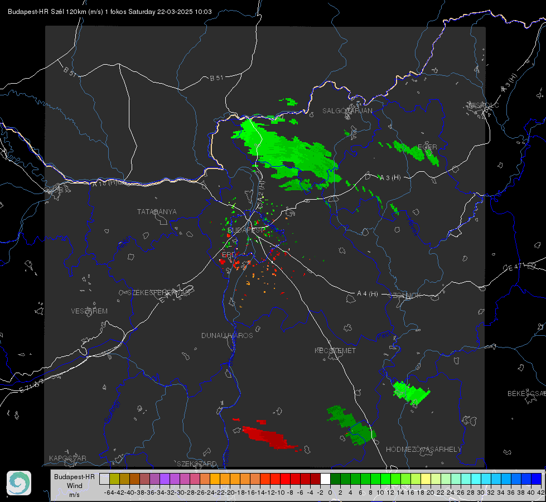Click the ÉRD city label
This screenshot has height=502, width=546.
229,255
